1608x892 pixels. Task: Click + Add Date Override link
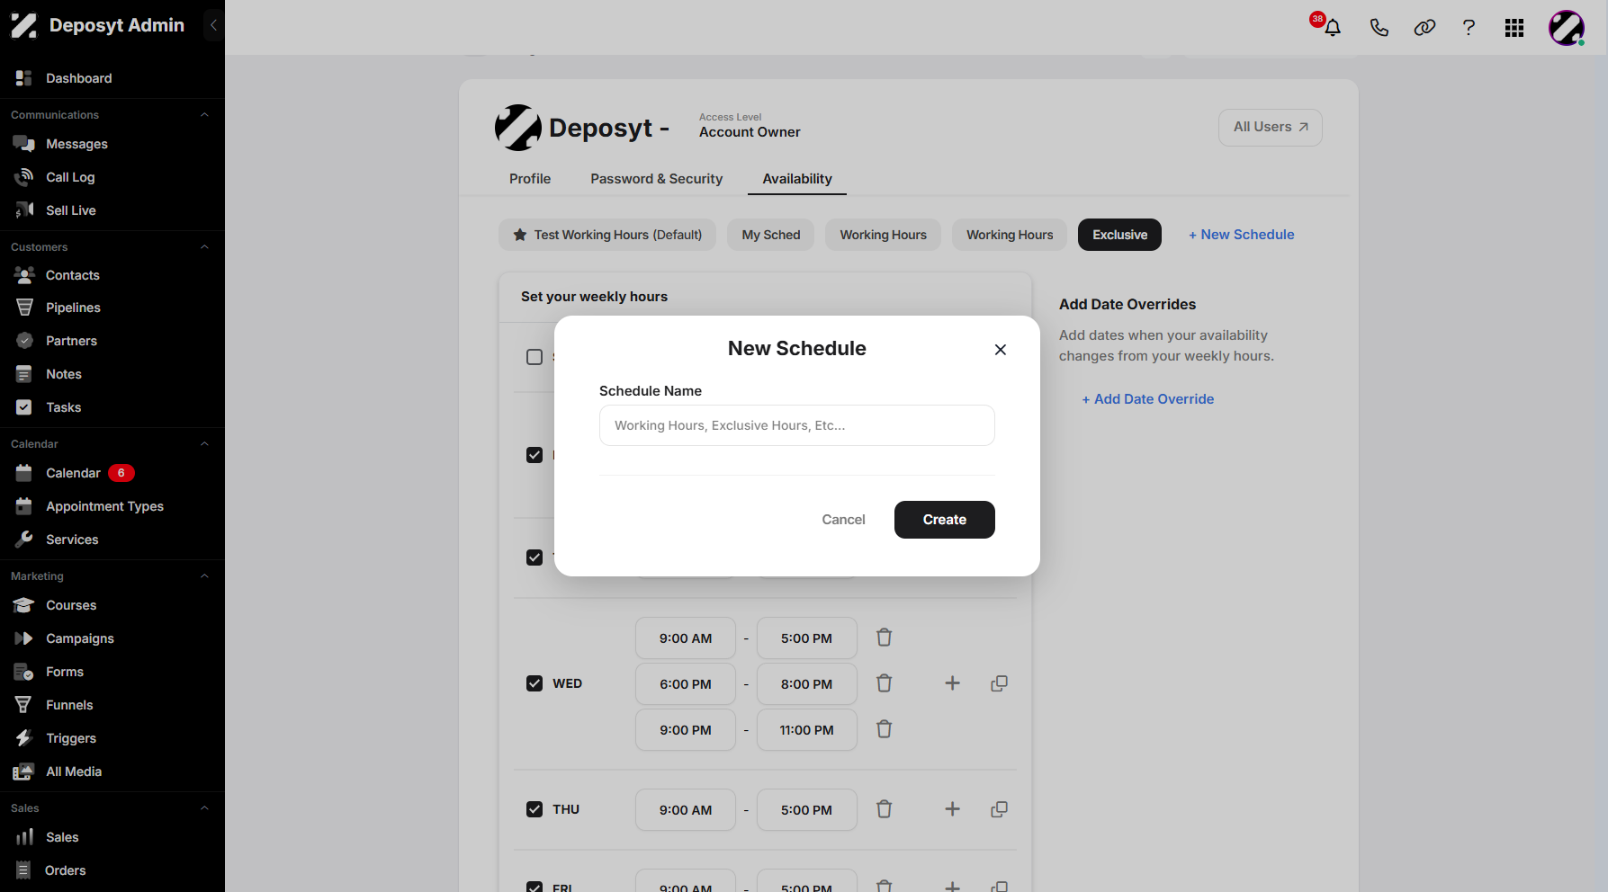pos(1148,399)
